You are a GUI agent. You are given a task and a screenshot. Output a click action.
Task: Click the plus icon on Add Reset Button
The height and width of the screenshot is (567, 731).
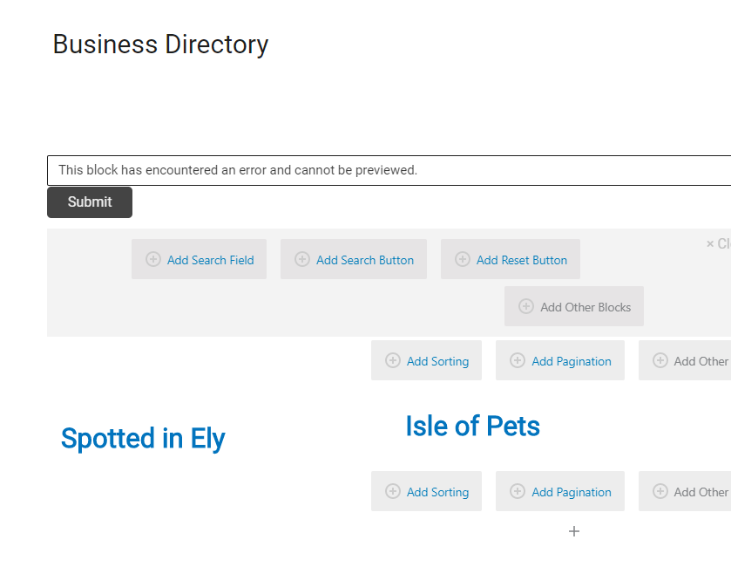462,259
